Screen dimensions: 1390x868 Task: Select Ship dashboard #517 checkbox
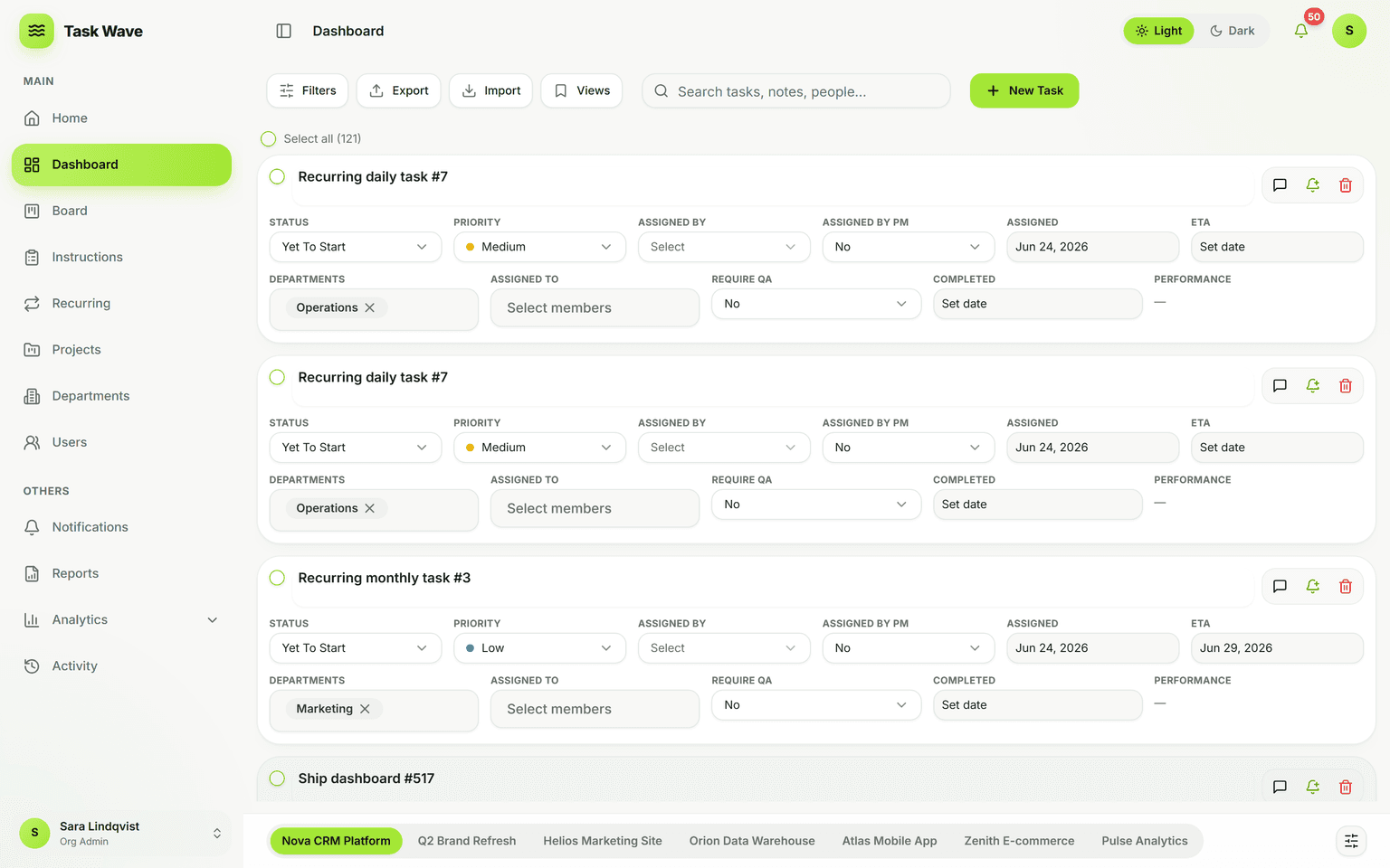278,779
